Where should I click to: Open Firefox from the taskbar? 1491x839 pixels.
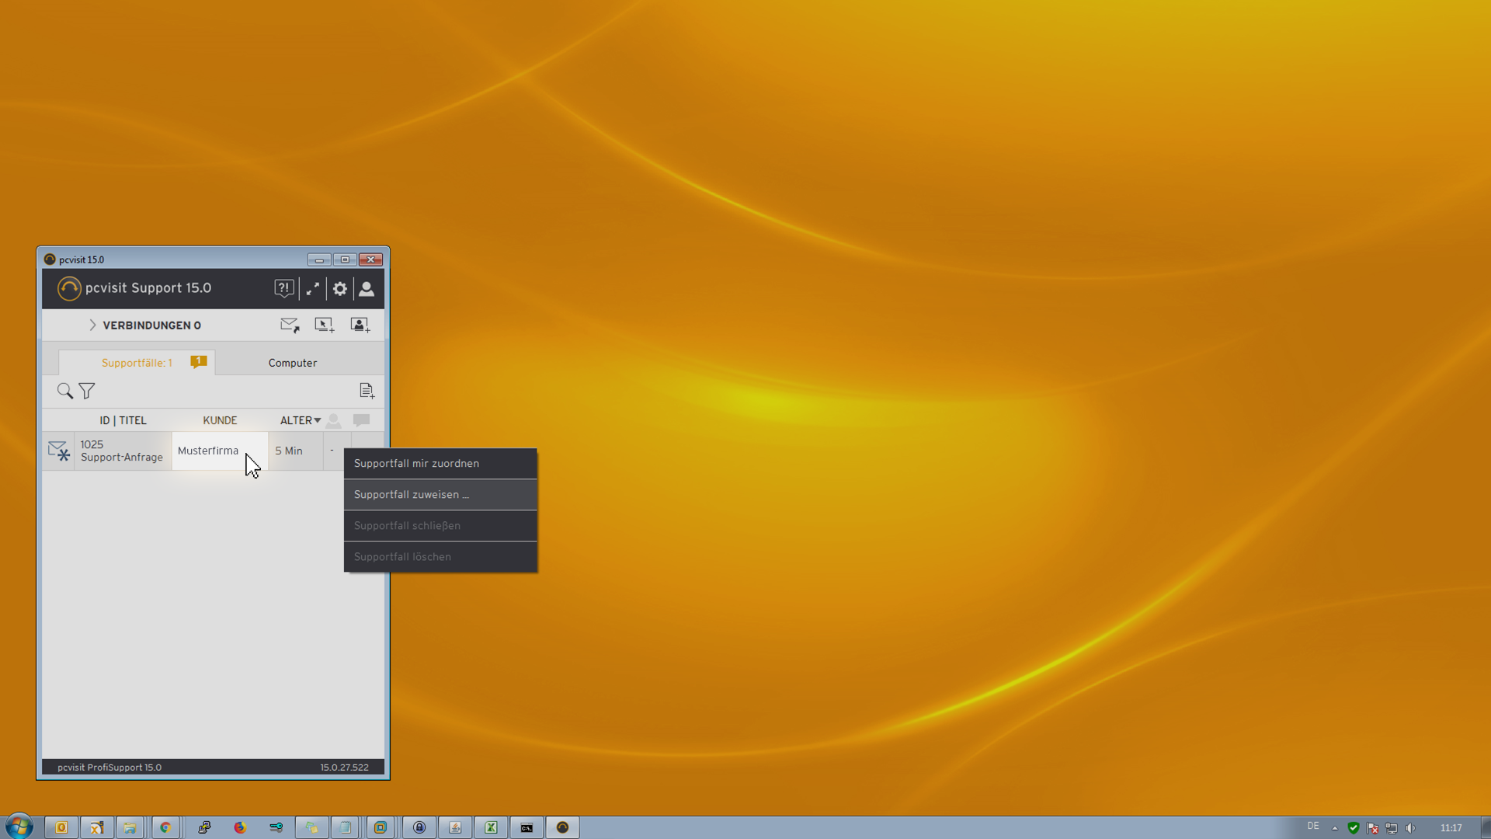point(240,827)
